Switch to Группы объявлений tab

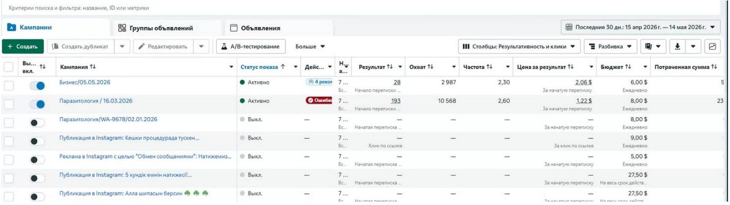[x=155, y=28]
